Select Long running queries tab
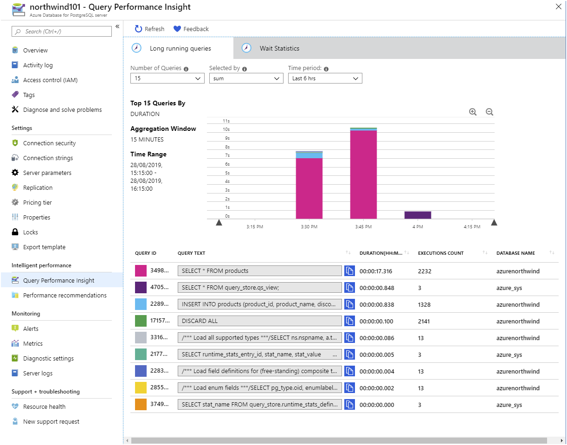 (x=179, y=48)
